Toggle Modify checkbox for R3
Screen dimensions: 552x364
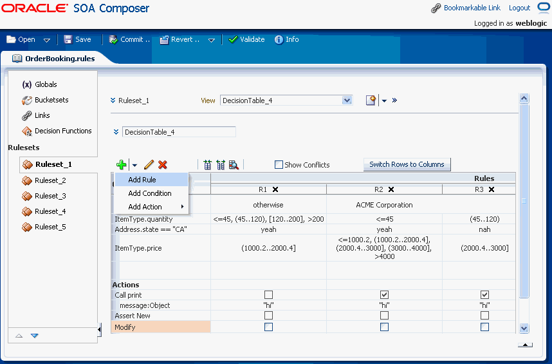(x=484, y=327)
